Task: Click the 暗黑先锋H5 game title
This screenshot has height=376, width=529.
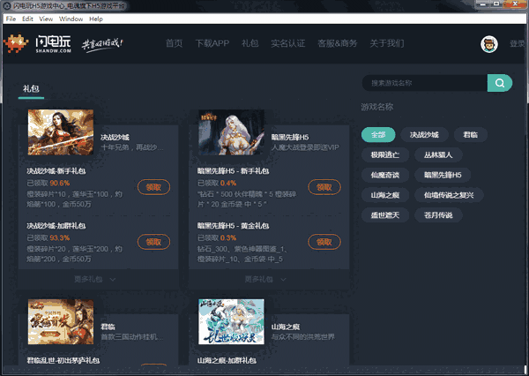Action: pyautogui.click(x=290, y=137)
